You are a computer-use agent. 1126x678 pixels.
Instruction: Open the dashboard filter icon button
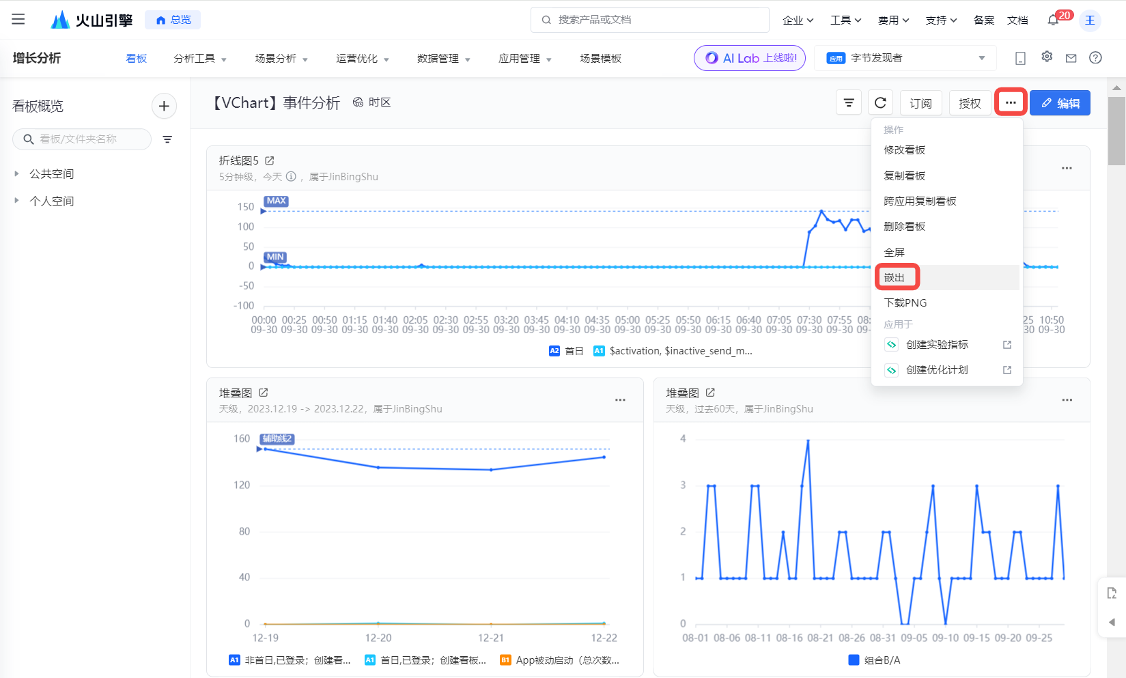[x=849, y=103]
